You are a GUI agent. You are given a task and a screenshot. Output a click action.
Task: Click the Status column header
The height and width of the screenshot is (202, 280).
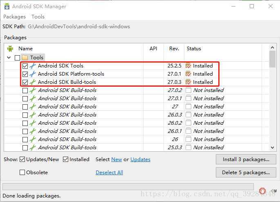(194, 49)
